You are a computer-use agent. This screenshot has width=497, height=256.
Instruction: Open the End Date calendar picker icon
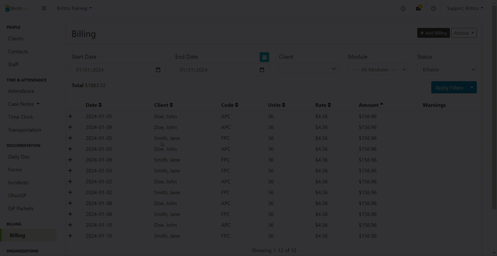(x=262, y=70)
